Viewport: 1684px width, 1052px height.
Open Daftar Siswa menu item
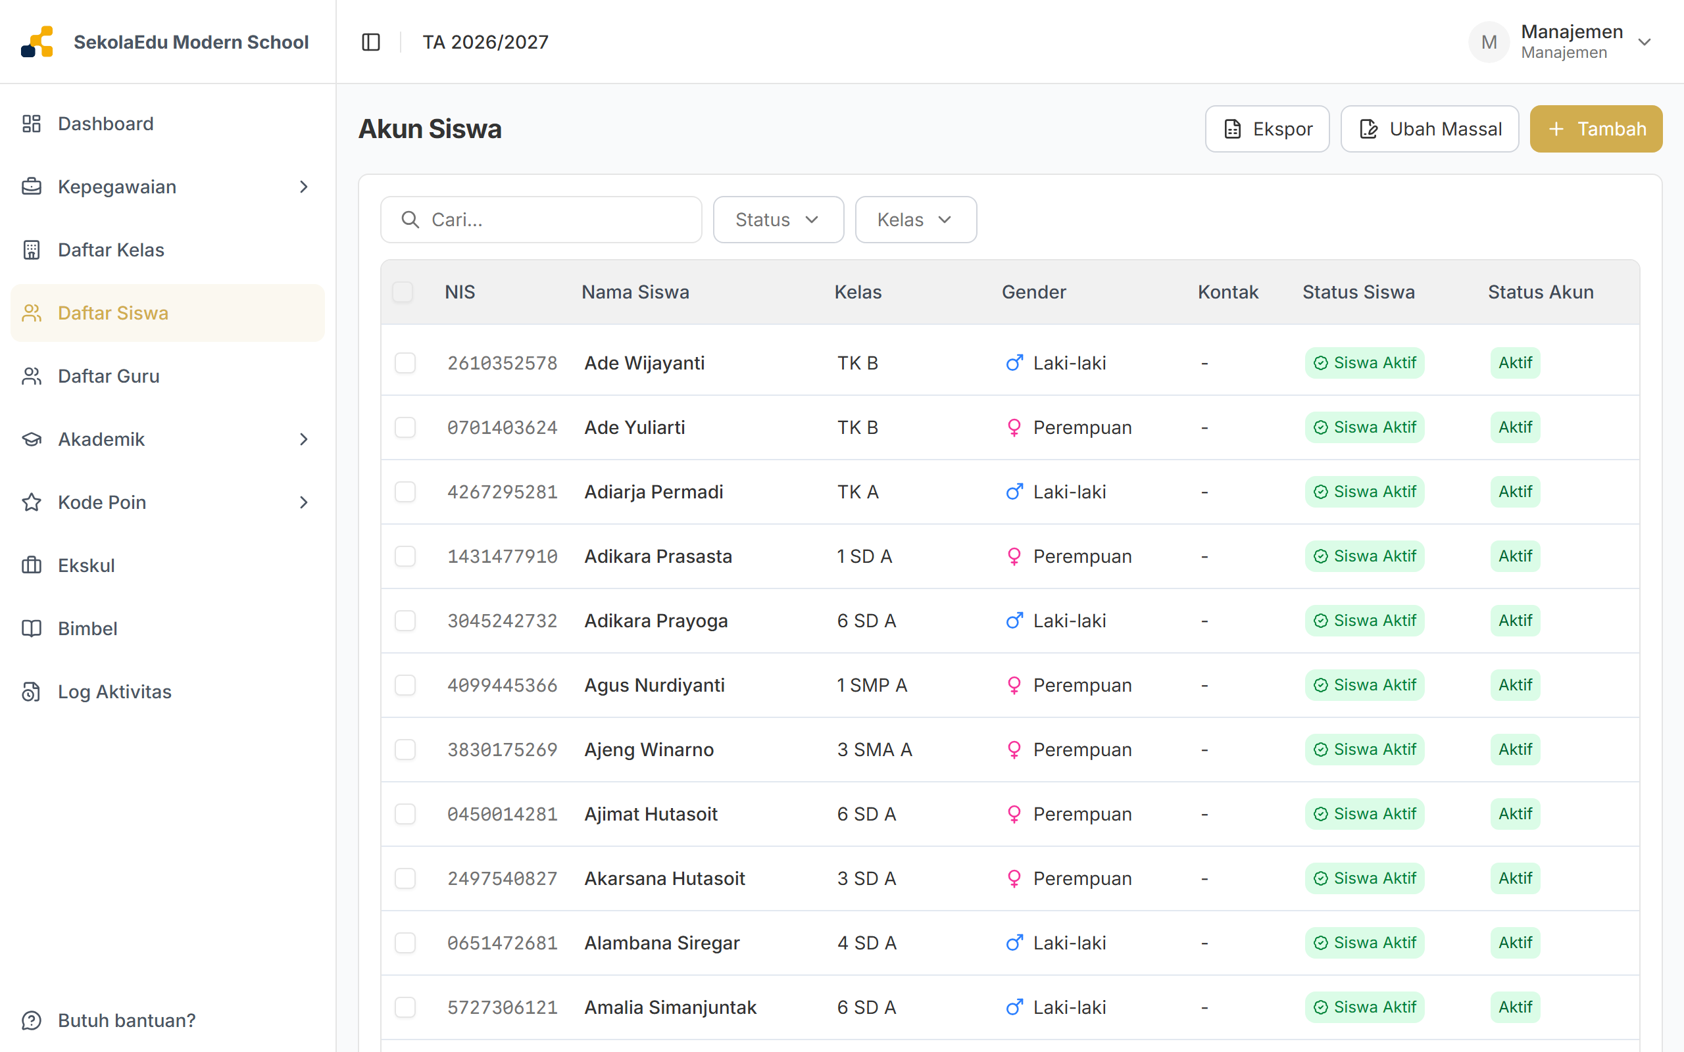coord(168,313)
